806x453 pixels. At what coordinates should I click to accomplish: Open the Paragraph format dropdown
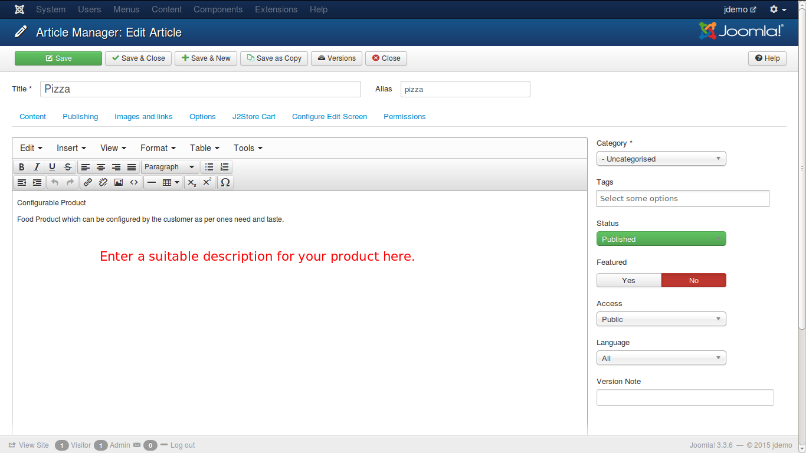tap(169, 167)
